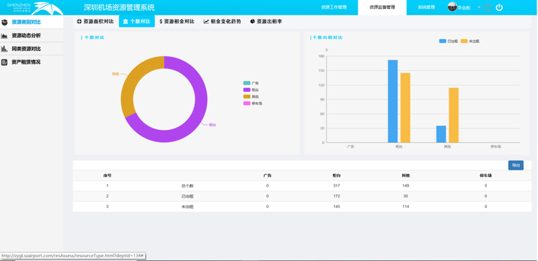The width and height of the screenshot is (538, 261).
Task: Open the 资源工作管理 top menu
Action: (334, 7)
